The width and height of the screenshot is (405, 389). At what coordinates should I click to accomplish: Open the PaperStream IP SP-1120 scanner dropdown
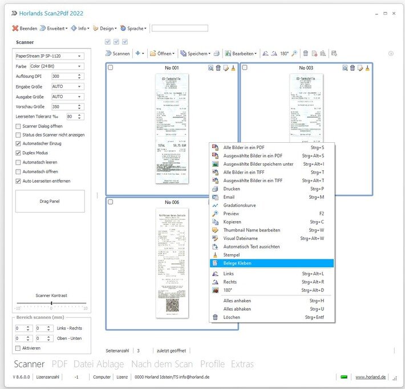50,56
